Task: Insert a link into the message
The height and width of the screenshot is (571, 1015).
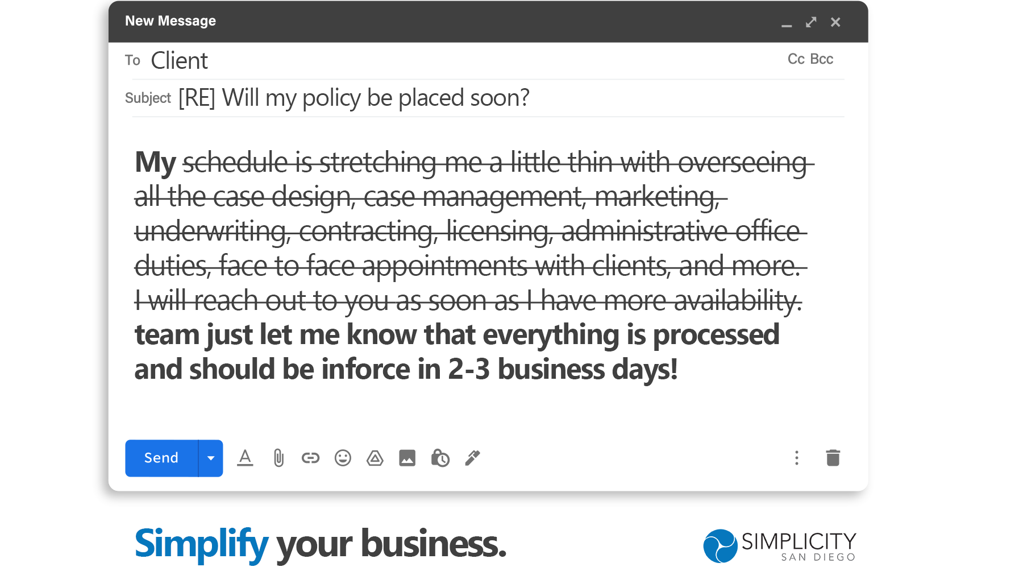Action: 310,458
